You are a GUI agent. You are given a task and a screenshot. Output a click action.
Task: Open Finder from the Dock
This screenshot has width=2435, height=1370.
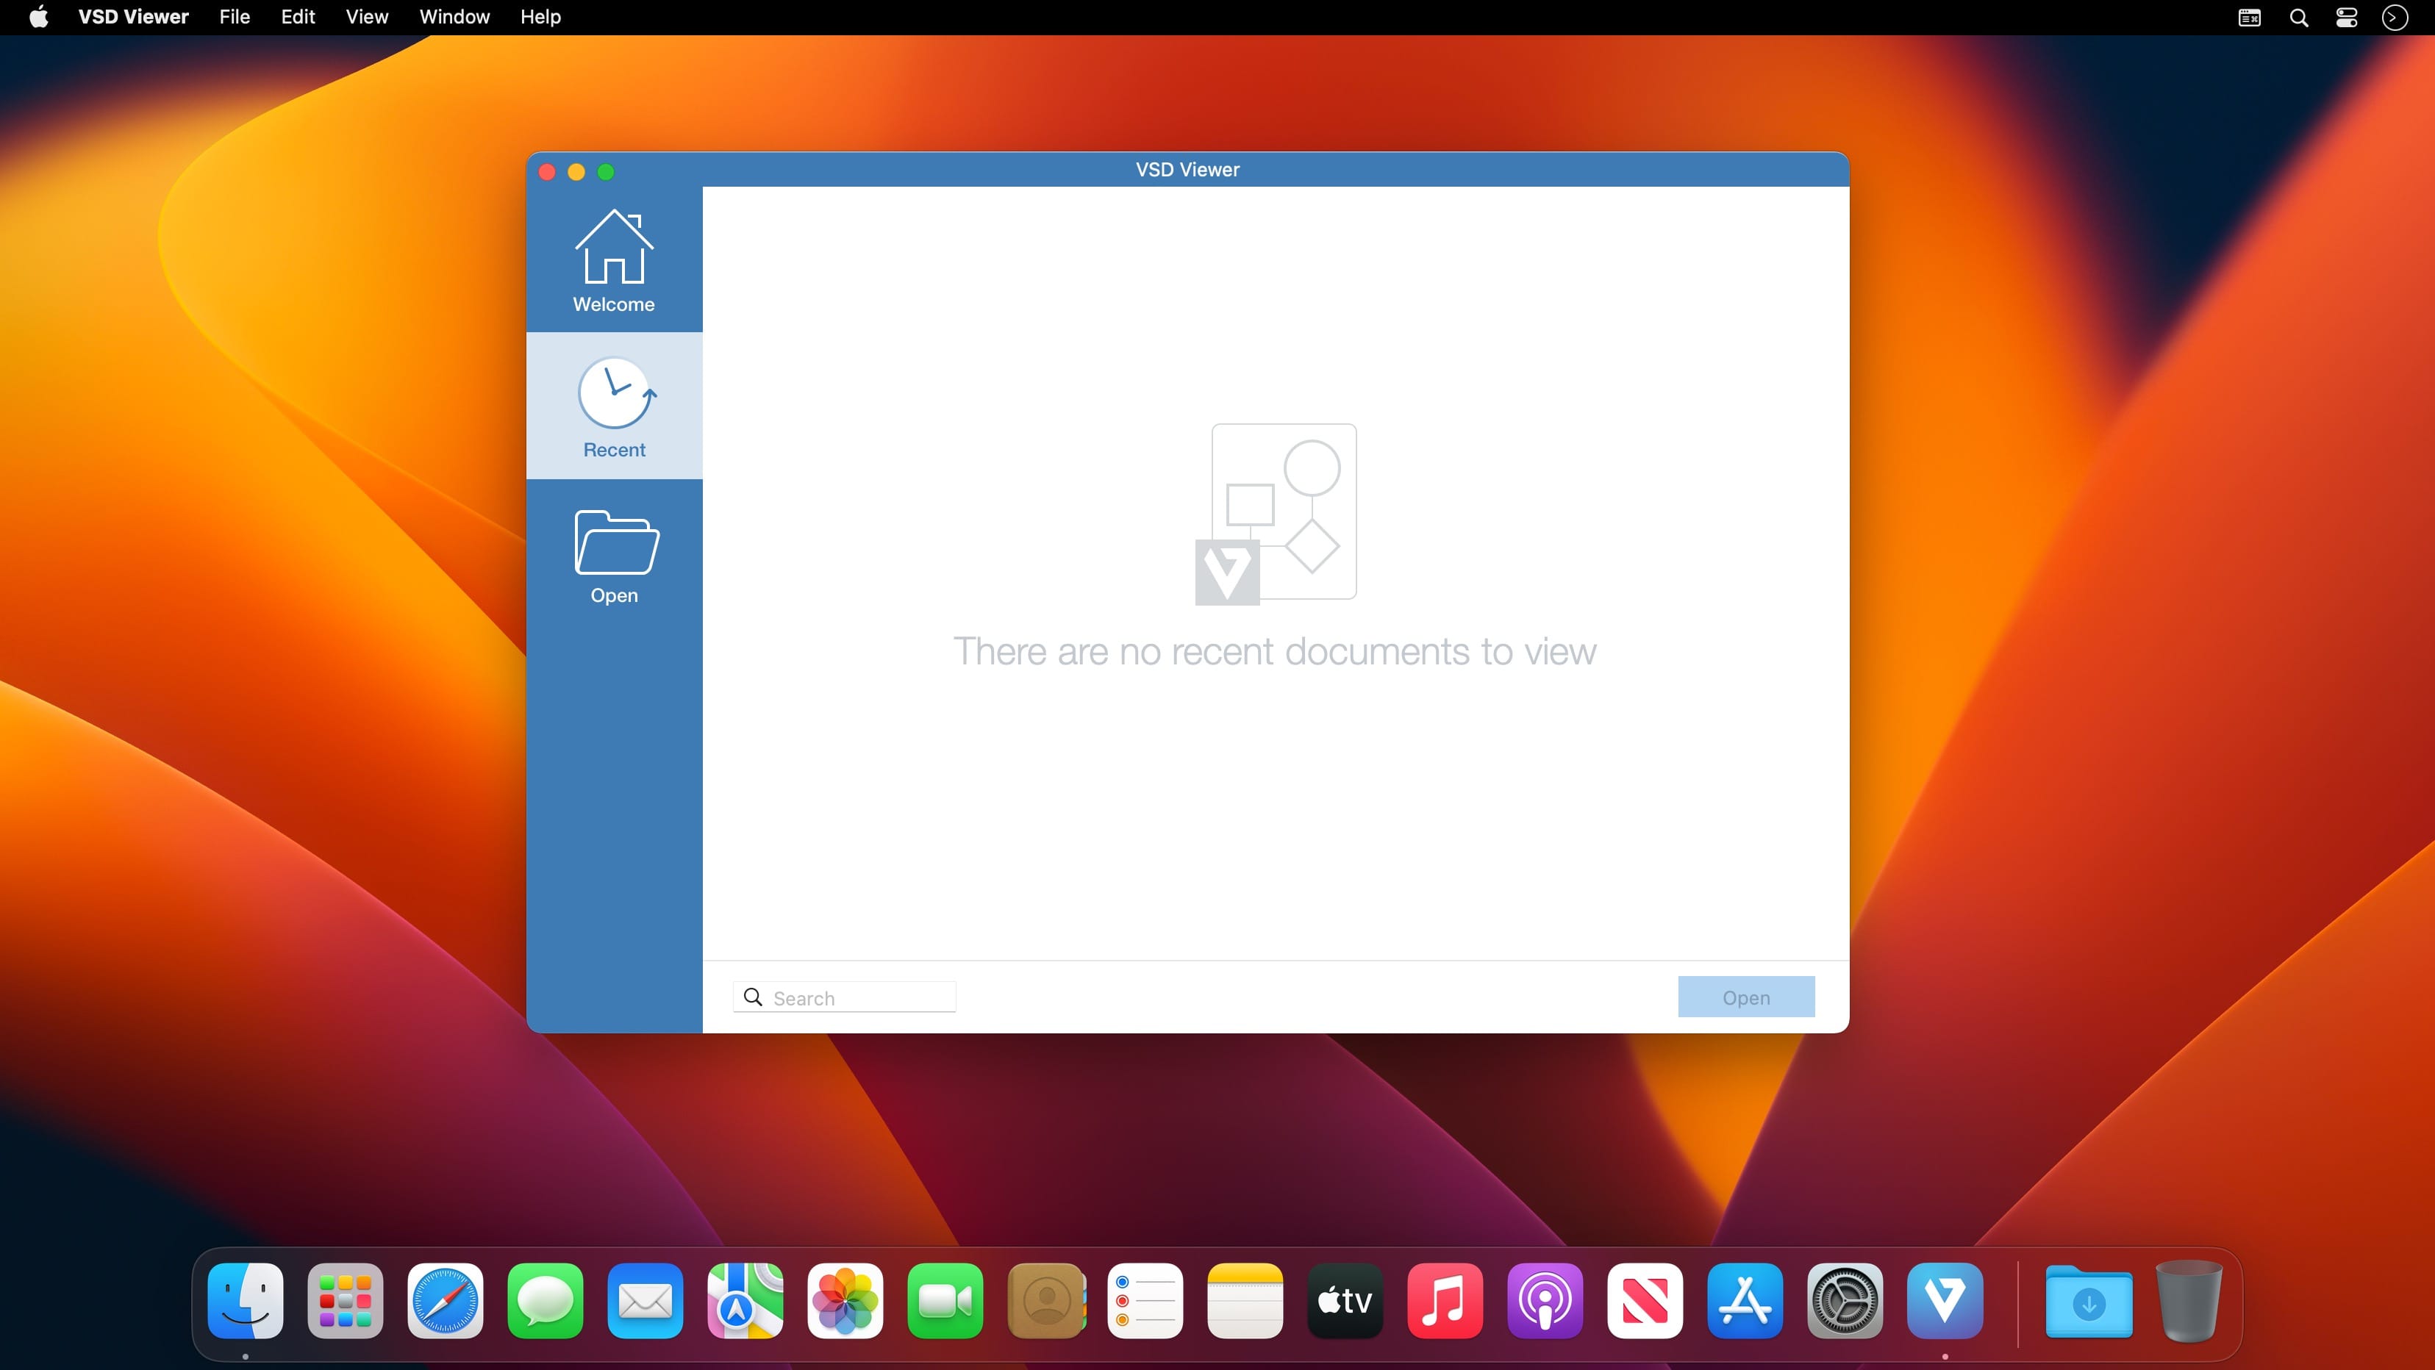(x=246, y=1301)
